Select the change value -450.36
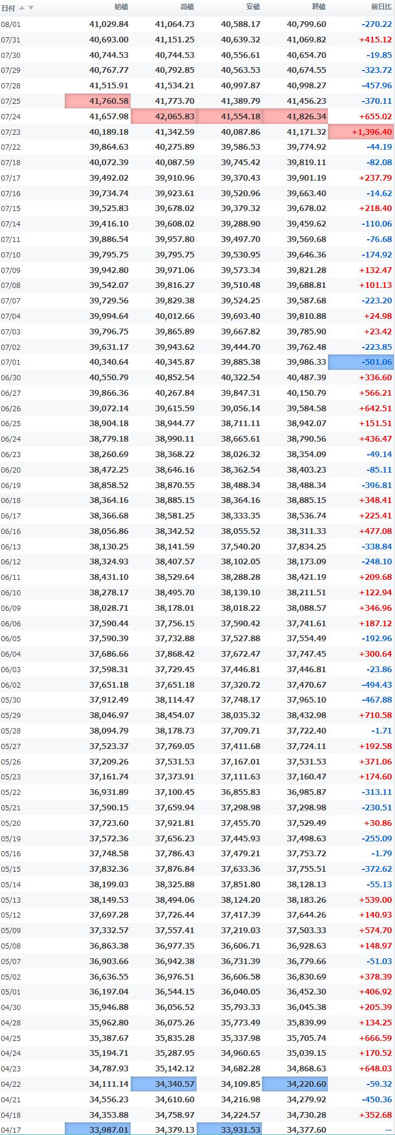The width and height of the screenshot is (395, 1135). [x=377, y=1100]
